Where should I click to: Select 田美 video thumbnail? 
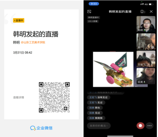point(146,76)
